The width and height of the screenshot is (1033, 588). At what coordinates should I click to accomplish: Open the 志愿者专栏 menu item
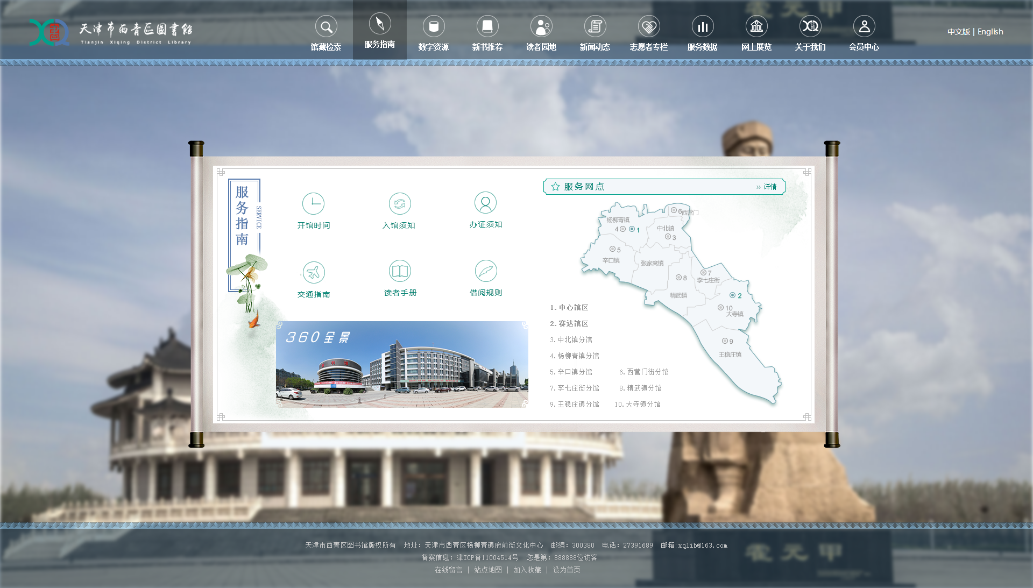click(x=649, y=47)
